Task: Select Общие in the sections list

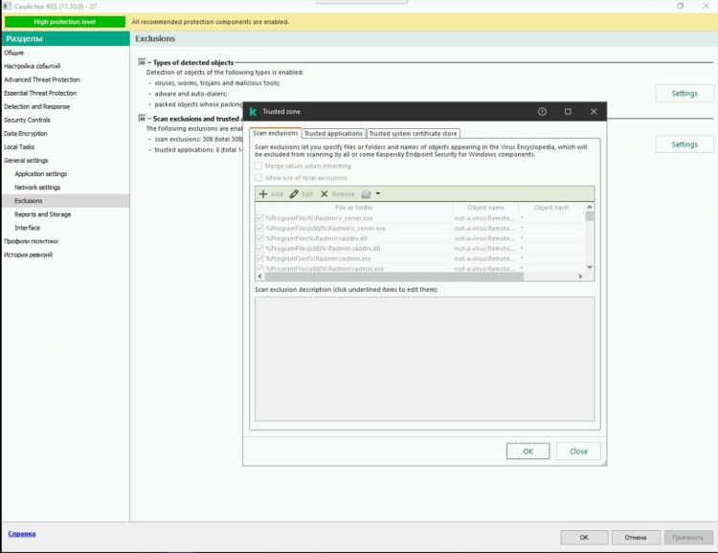Action: (x=13, y=53)
